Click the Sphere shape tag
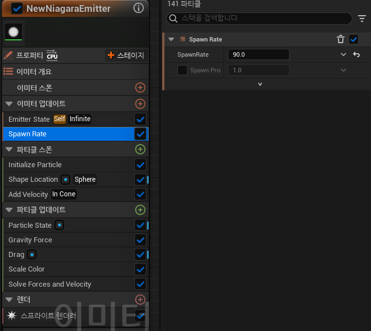Viewport: 371px width, 331px height. pos(85,180)
